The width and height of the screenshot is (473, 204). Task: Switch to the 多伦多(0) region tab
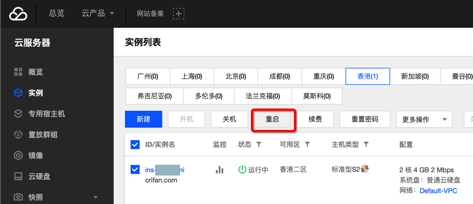pos(209,96)
